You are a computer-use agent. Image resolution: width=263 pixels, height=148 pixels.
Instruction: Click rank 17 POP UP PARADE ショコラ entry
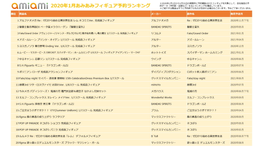coord(48,123)
